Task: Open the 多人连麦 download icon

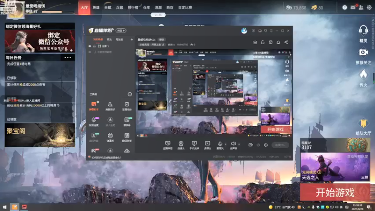Action: pos(110,121)
